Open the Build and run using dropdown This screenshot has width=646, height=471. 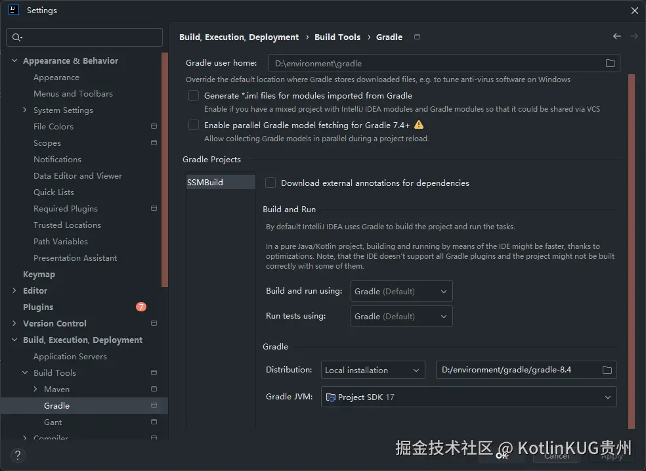click(x=401, y=291)
